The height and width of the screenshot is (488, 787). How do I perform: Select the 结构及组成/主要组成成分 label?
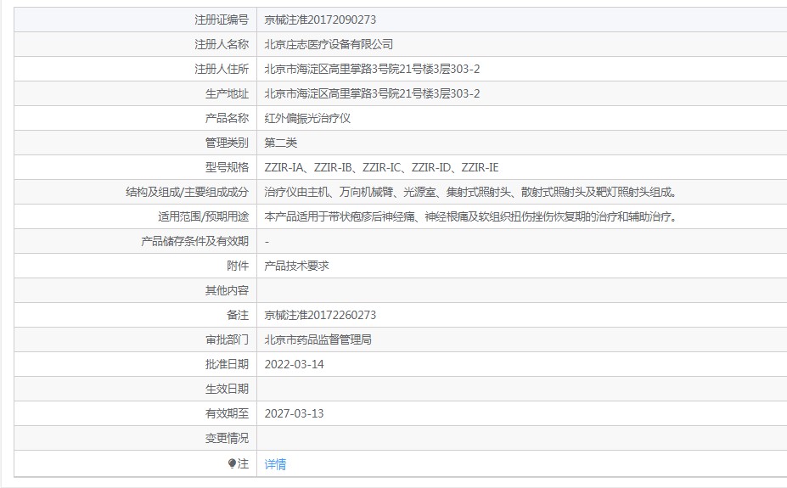tap(188, 192)
